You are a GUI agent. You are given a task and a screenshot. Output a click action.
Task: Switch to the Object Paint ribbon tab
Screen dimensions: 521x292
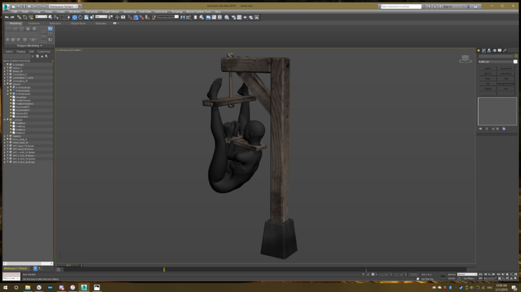click(x=78, y=23)
